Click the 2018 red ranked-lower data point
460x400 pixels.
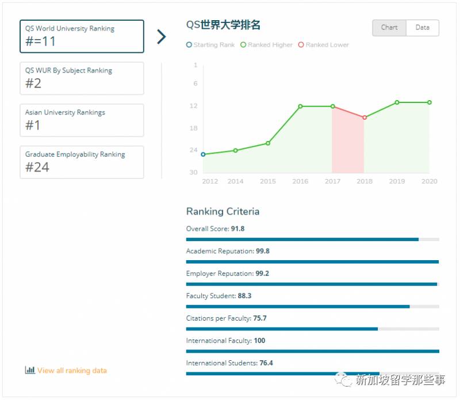365,117
